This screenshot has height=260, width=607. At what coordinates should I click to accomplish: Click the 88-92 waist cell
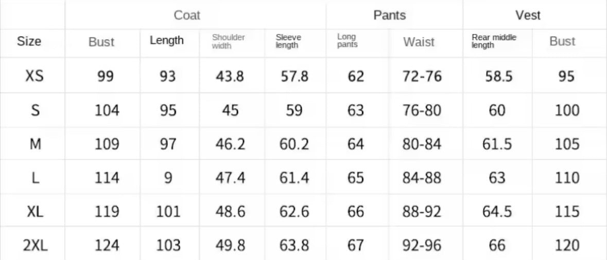pyautogui.click(x=422, y=212)
